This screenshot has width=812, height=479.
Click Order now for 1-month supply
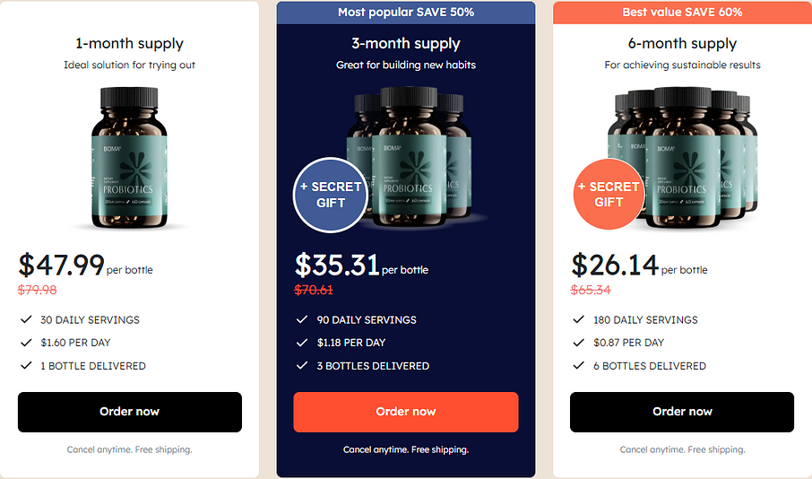tap(129, 412)
